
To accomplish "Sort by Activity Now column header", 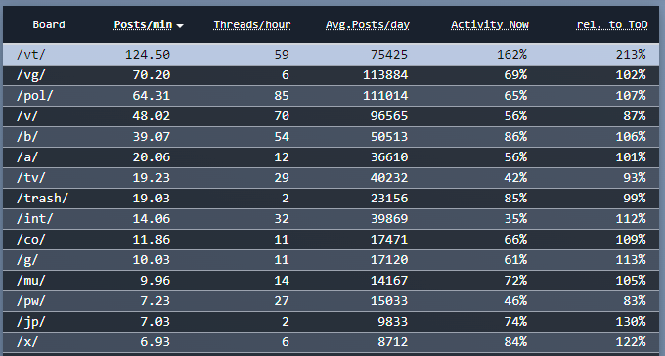I will coord(490,24).
